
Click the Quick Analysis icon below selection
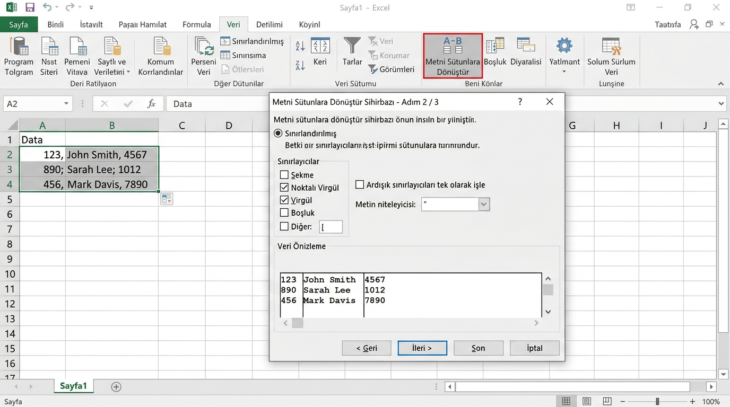[x=167, y=199]
